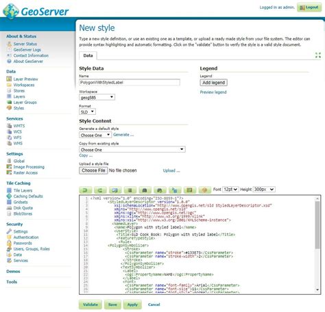Viewport: 325px width, 312px height.
Task: Click the Styles palette icon
Action: click(x=9, y=108)
